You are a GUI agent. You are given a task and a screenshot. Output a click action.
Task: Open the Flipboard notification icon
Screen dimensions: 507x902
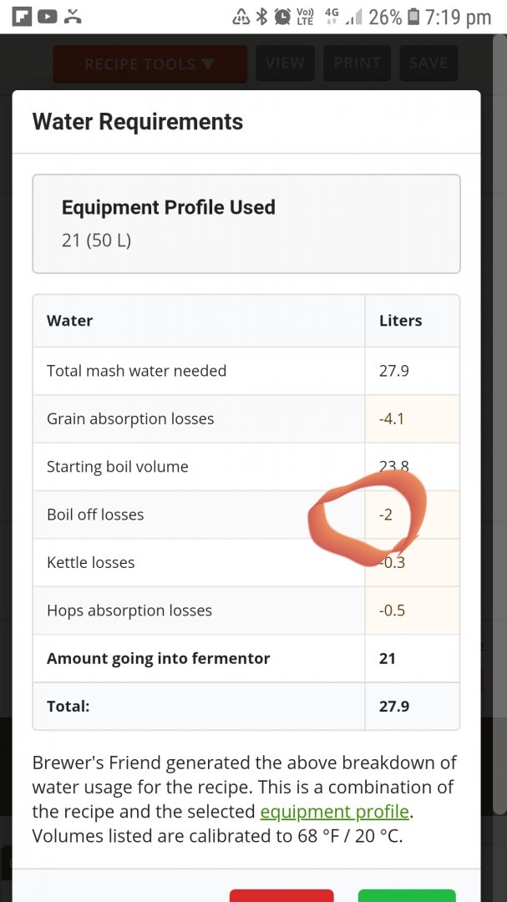tap(22, 17)
